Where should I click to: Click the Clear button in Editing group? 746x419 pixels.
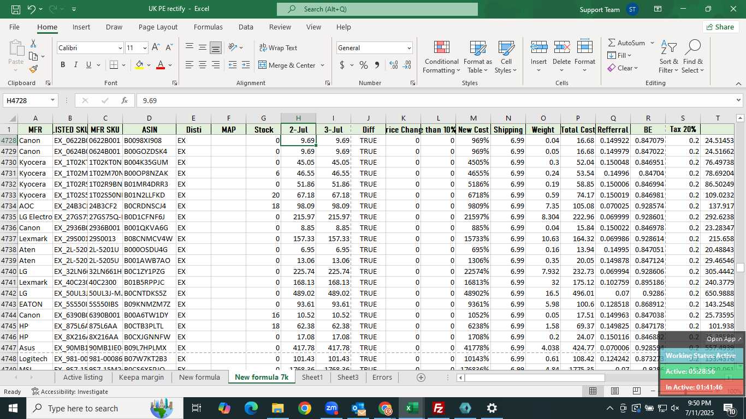[623, 68]
